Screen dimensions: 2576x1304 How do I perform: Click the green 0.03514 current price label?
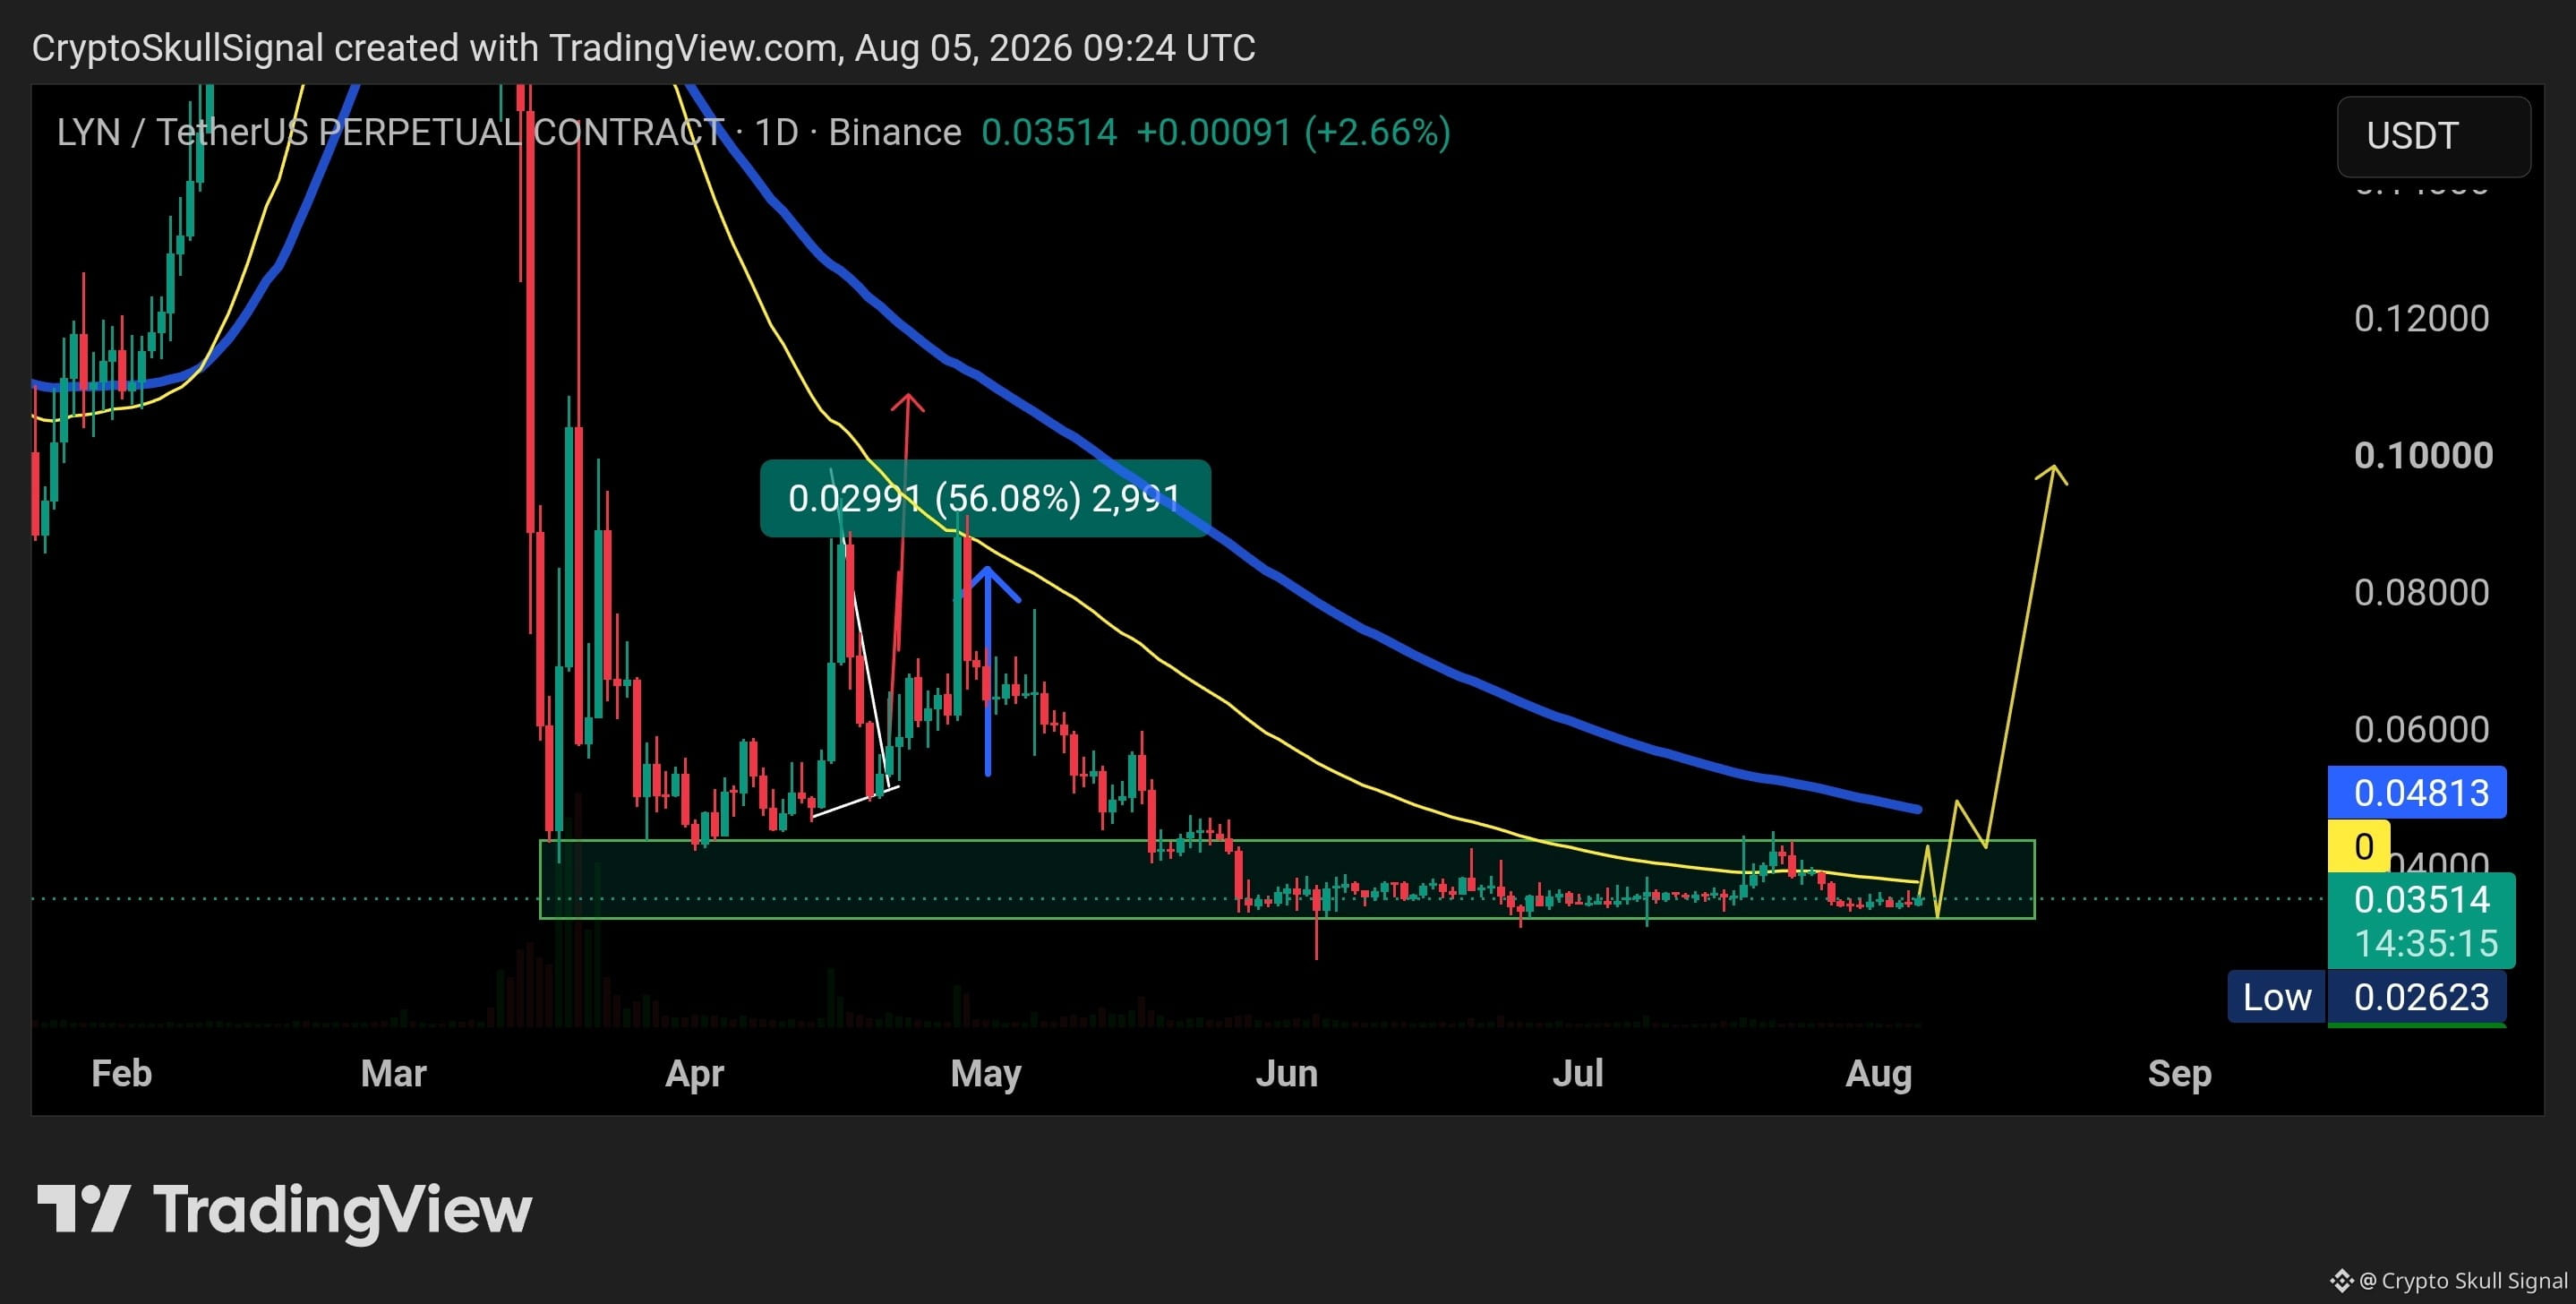(x=2421, y=899)
